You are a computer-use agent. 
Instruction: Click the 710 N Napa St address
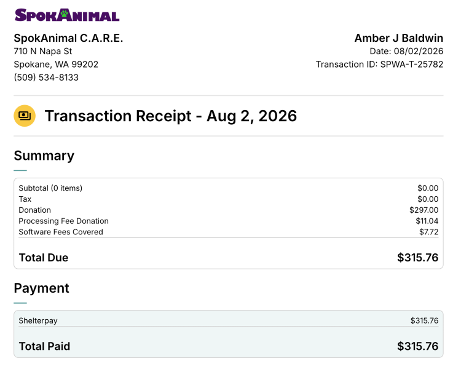[x=43, y=51]
